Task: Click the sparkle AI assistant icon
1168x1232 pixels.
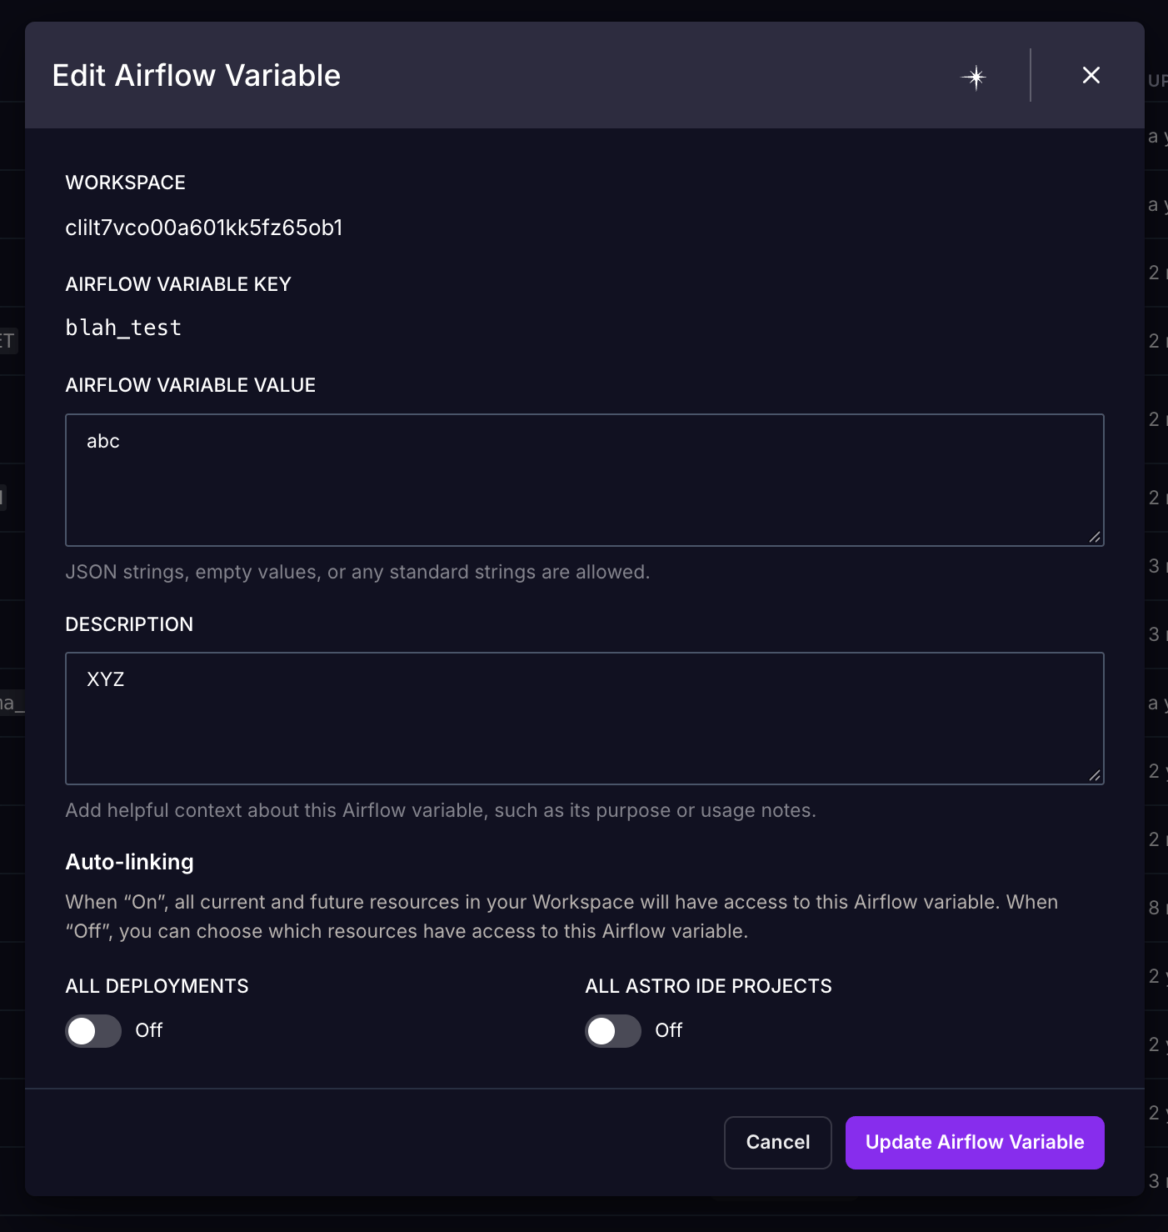Action: click(x=974, y=78)
